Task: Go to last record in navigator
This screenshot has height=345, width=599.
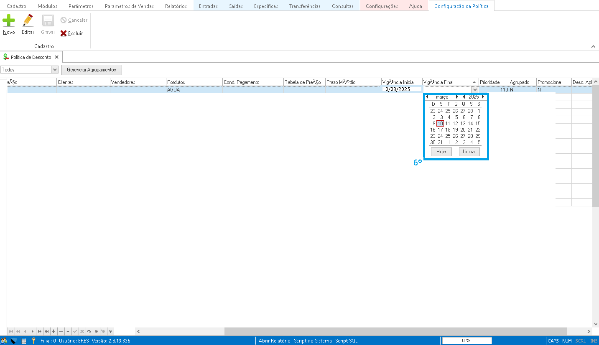Action: point(46,331)
